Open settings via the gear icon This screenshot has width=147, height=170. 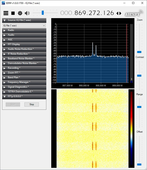click(x=20, y=13)
